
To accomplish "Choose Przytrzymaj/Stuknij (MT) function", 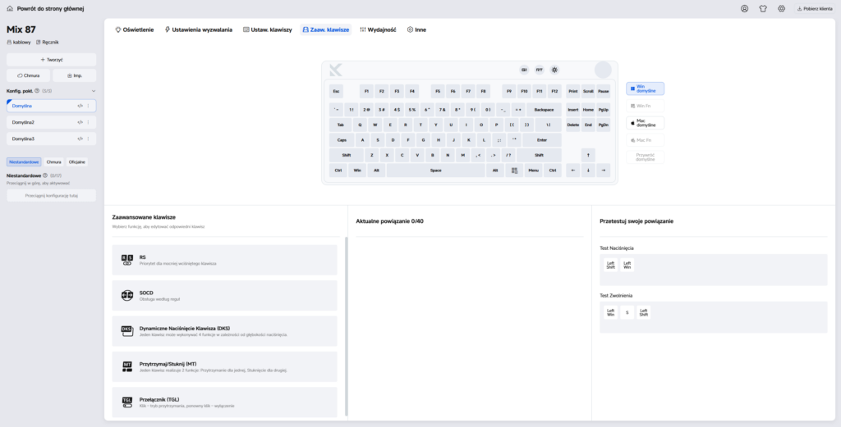I will (225, 366).
